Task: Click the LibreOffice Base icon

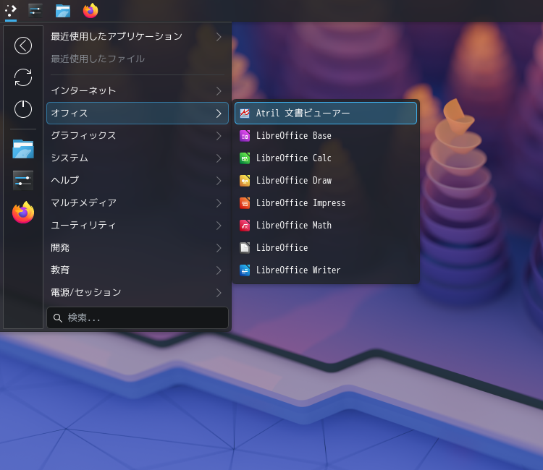Action: click(x=245, y=136)
